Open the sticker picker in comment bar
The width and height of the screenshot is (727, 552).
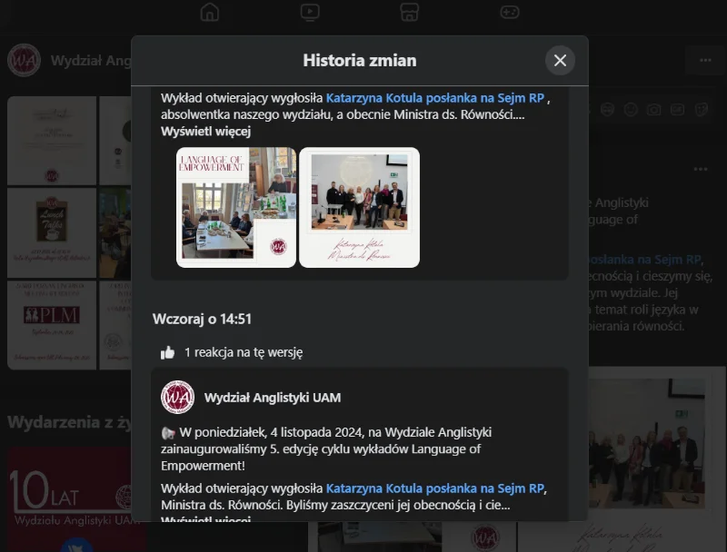tap(701, 109)
